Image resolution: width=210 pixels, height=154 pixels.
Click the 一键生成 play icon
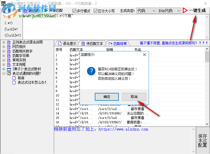click(185, 10)
